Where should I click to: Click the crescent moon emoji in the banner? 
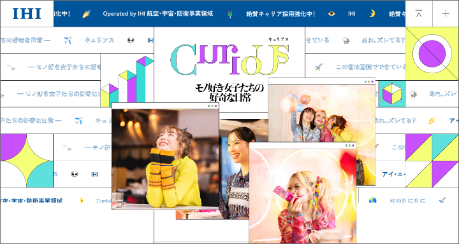(372, 14)
